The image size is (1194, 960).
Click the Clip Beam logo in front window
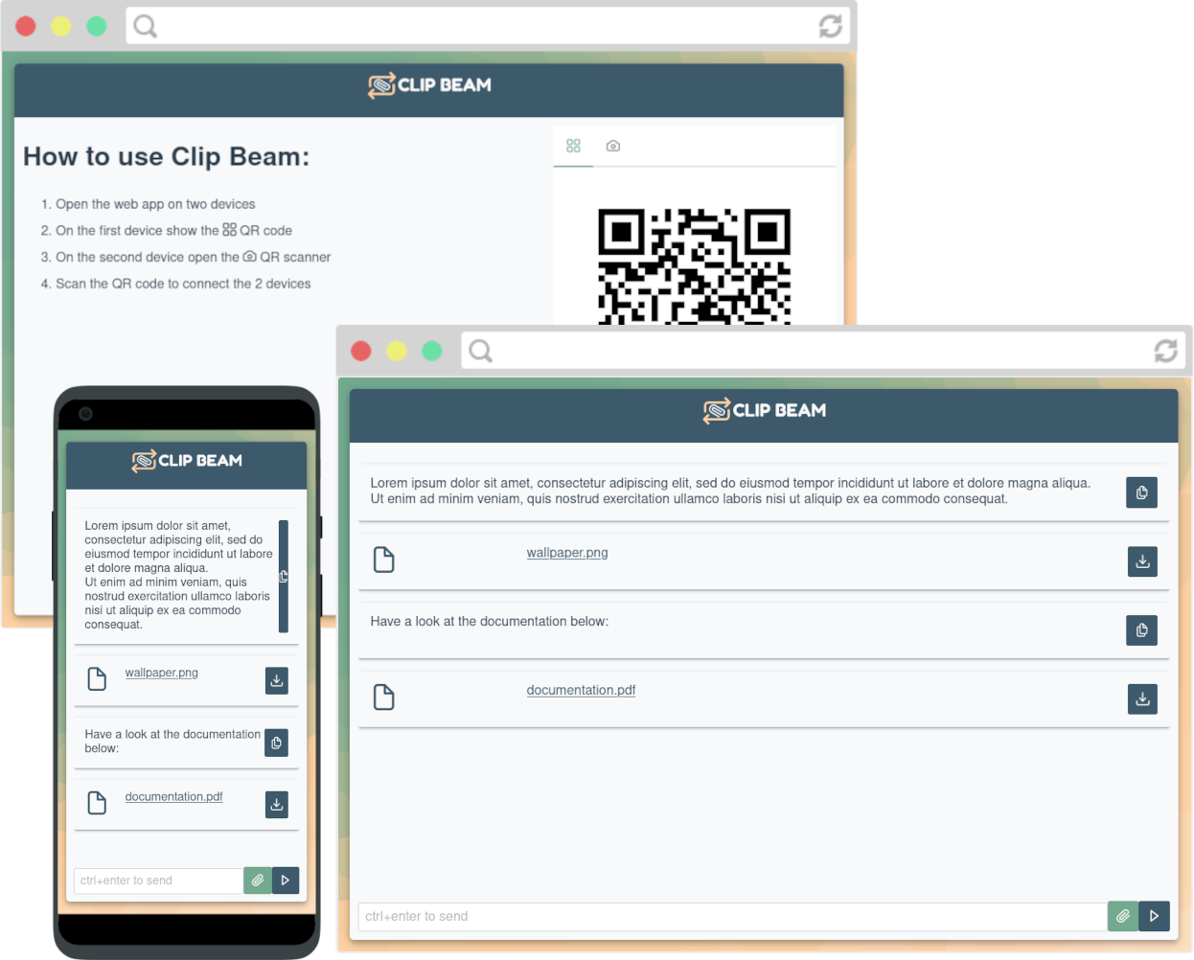[x=764, y=411]
